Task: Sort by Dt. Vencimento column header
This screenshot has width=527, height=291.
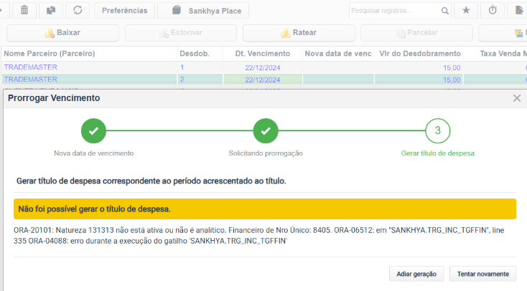Action: click(x=263, y=54)
